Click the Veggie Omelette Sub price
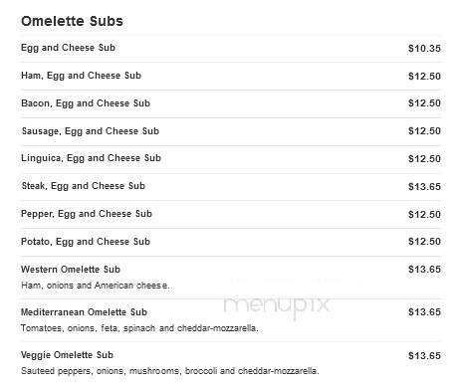Image resolution: width=455 pixels, height=387 pixels. (x=424, y=356)
